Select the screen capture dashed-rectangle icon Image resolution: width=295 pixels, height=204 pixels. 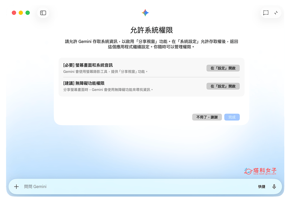coord(266,13)
